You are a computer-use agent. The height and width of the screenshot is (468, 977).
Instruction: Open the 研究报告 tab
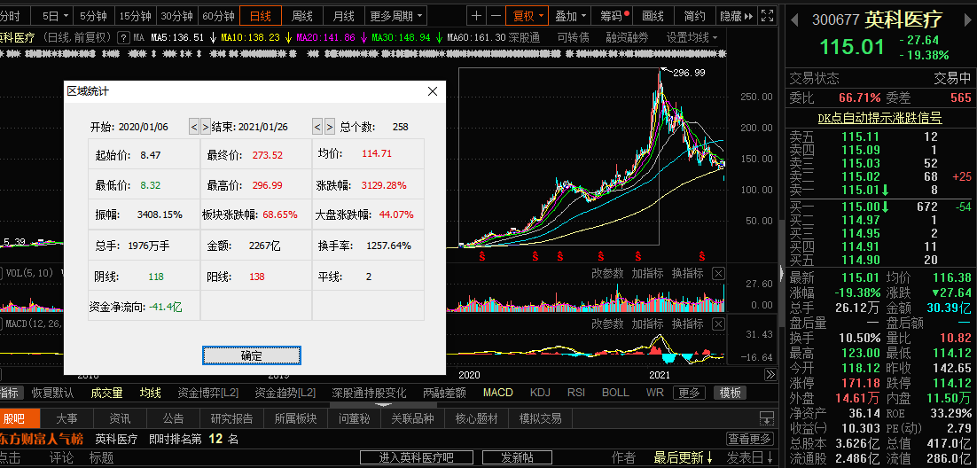pyautogui.click(x=231, y=418)
